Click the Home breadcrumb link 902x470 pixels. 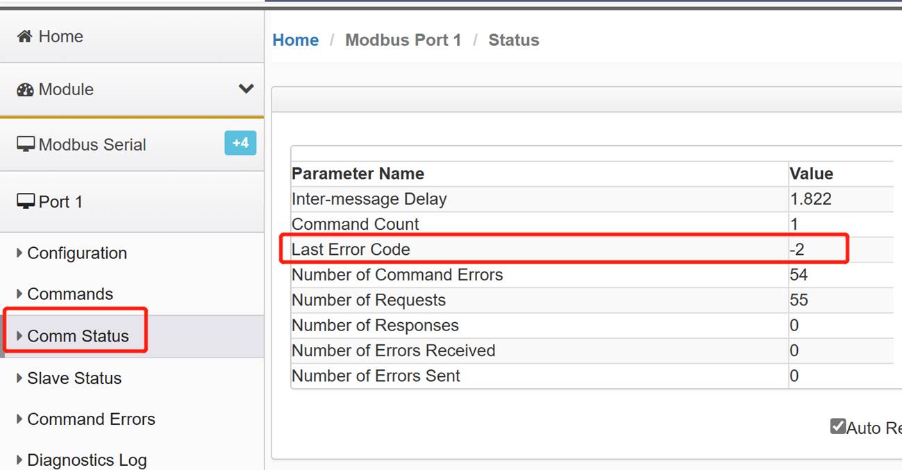pyautogui.click(x=296, y=40)
